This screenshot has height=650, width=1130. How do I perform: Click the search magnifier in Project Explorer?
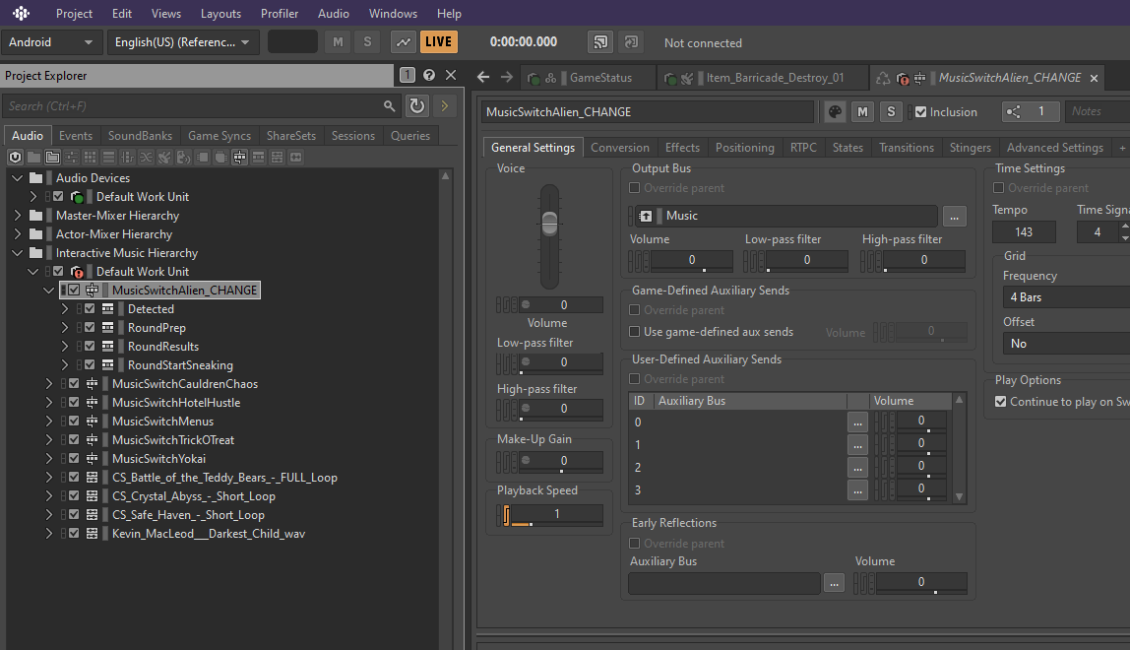(x=391, y=105)
